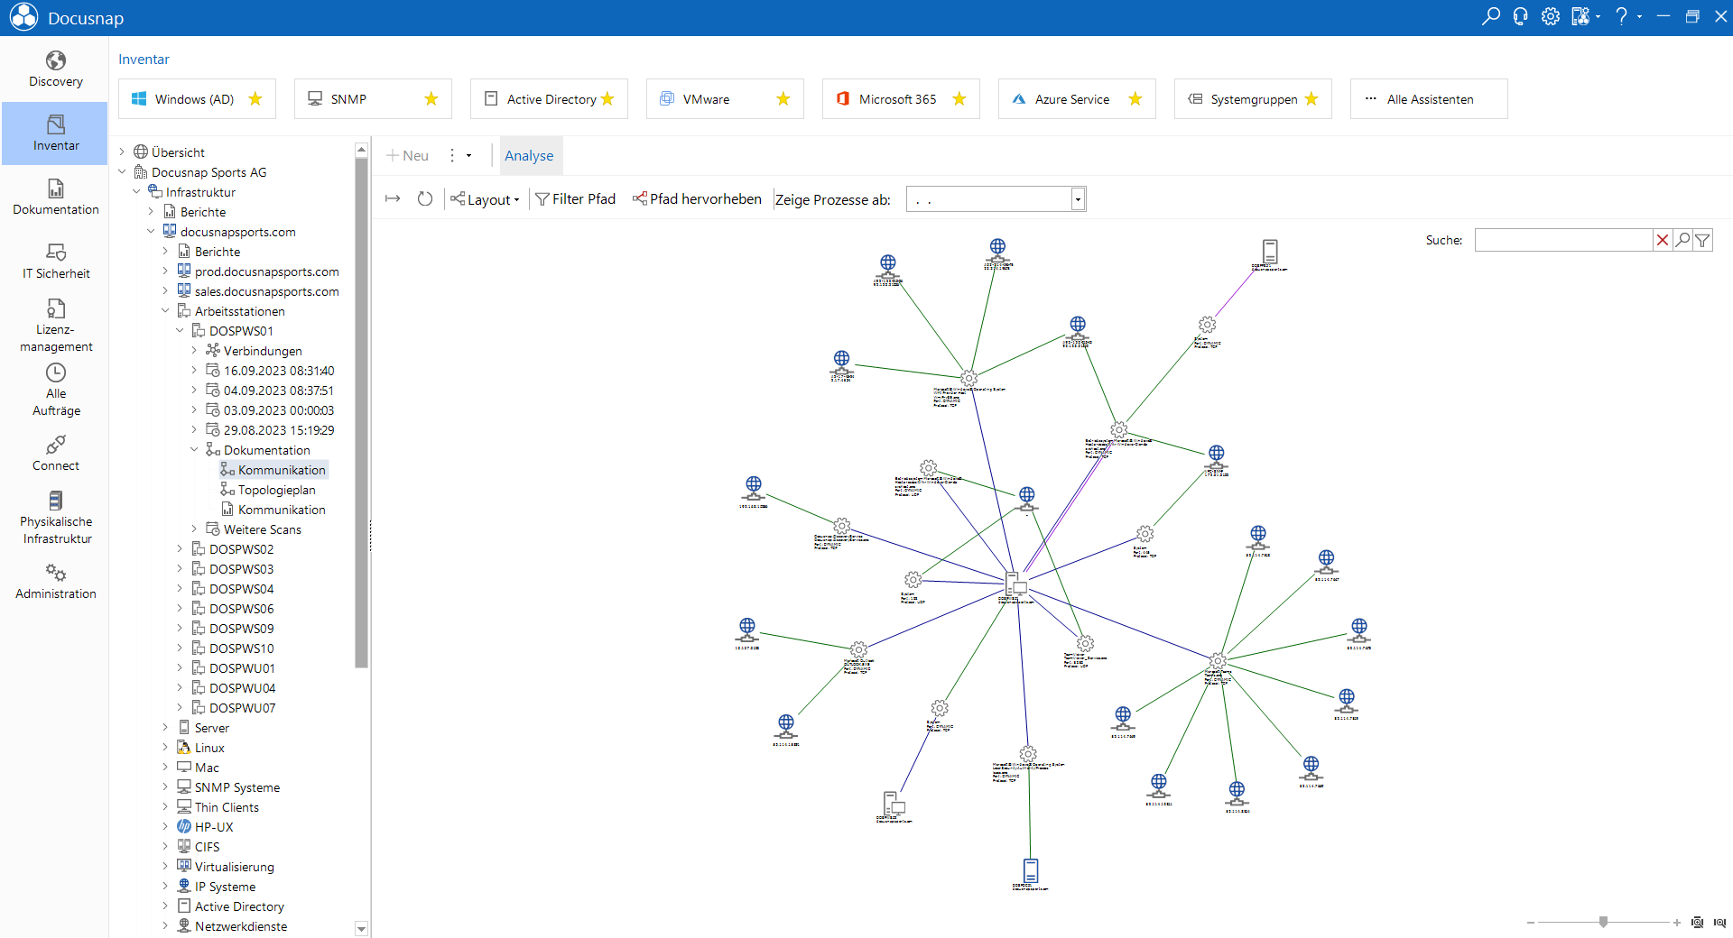
Task: Toggle favorite star on Windows (AD) tile
Action: tap(255, 99)
